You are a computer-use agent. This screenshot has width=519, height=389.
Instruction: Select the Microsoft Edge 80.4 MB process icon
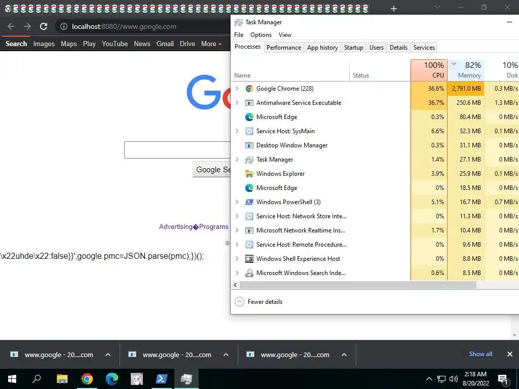[249, 117]
